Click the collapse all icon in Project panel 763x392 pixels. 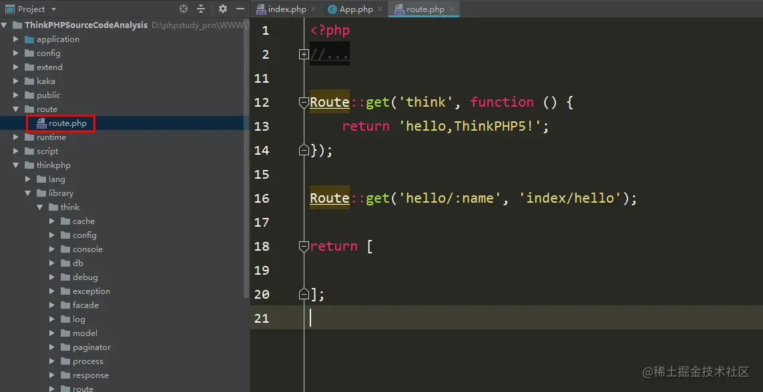201,9
